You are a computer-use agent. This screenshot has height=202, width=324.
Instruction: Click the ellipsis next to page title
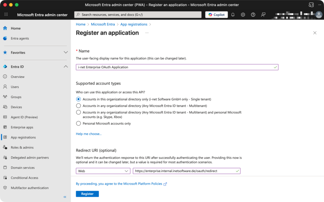[147, 33]
